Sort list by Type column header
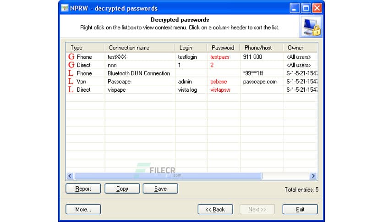The height and width of the screenshot is (222, 383). click(x=85, y=48)
